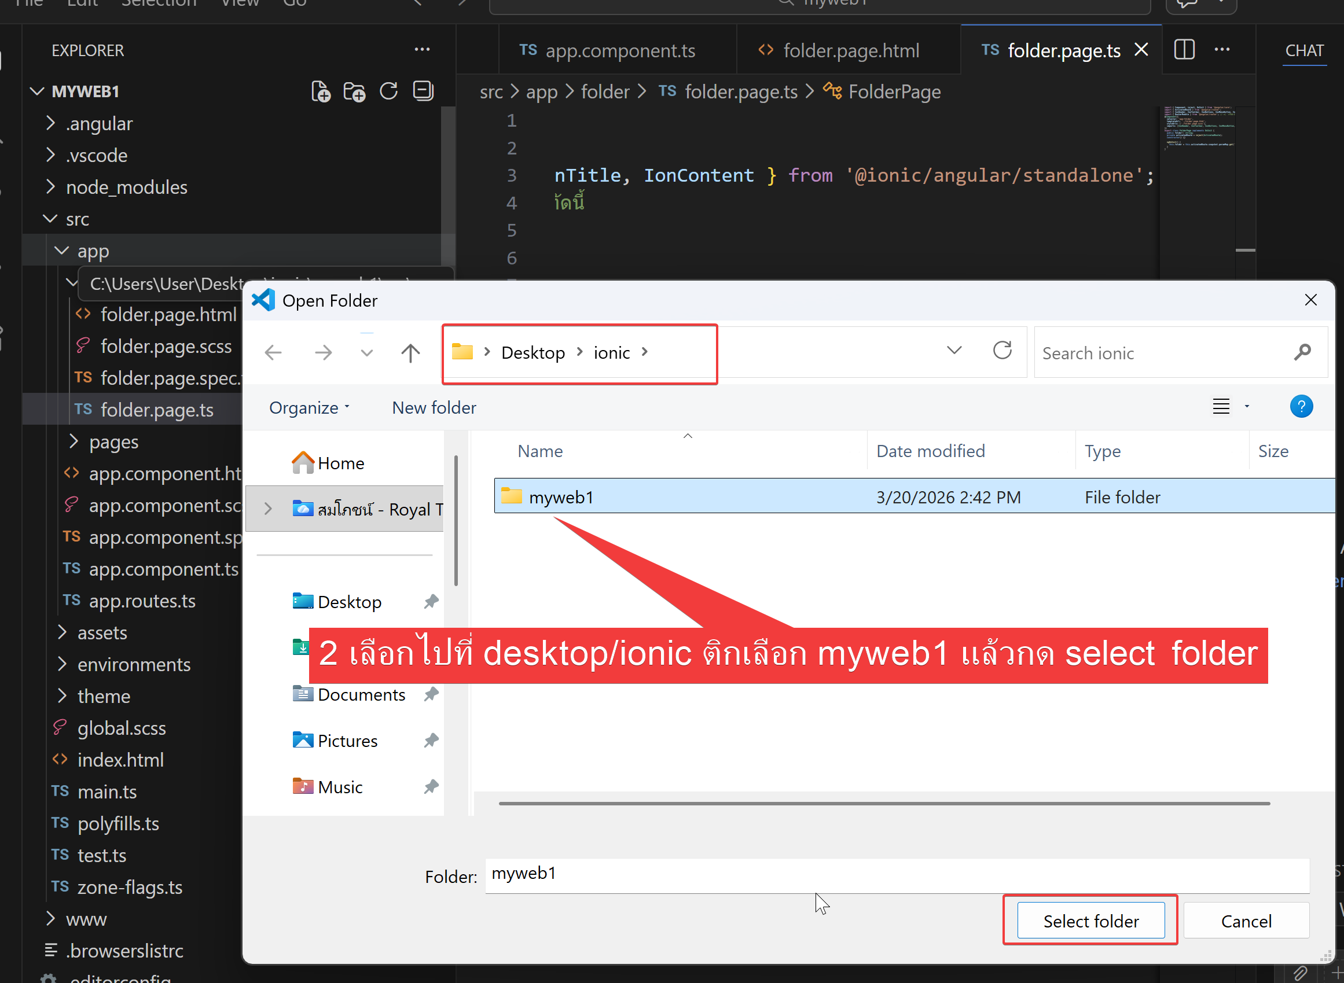Open the address bar path dropdown
Screen dimensions: 1344x983
(x=953, y=351)
